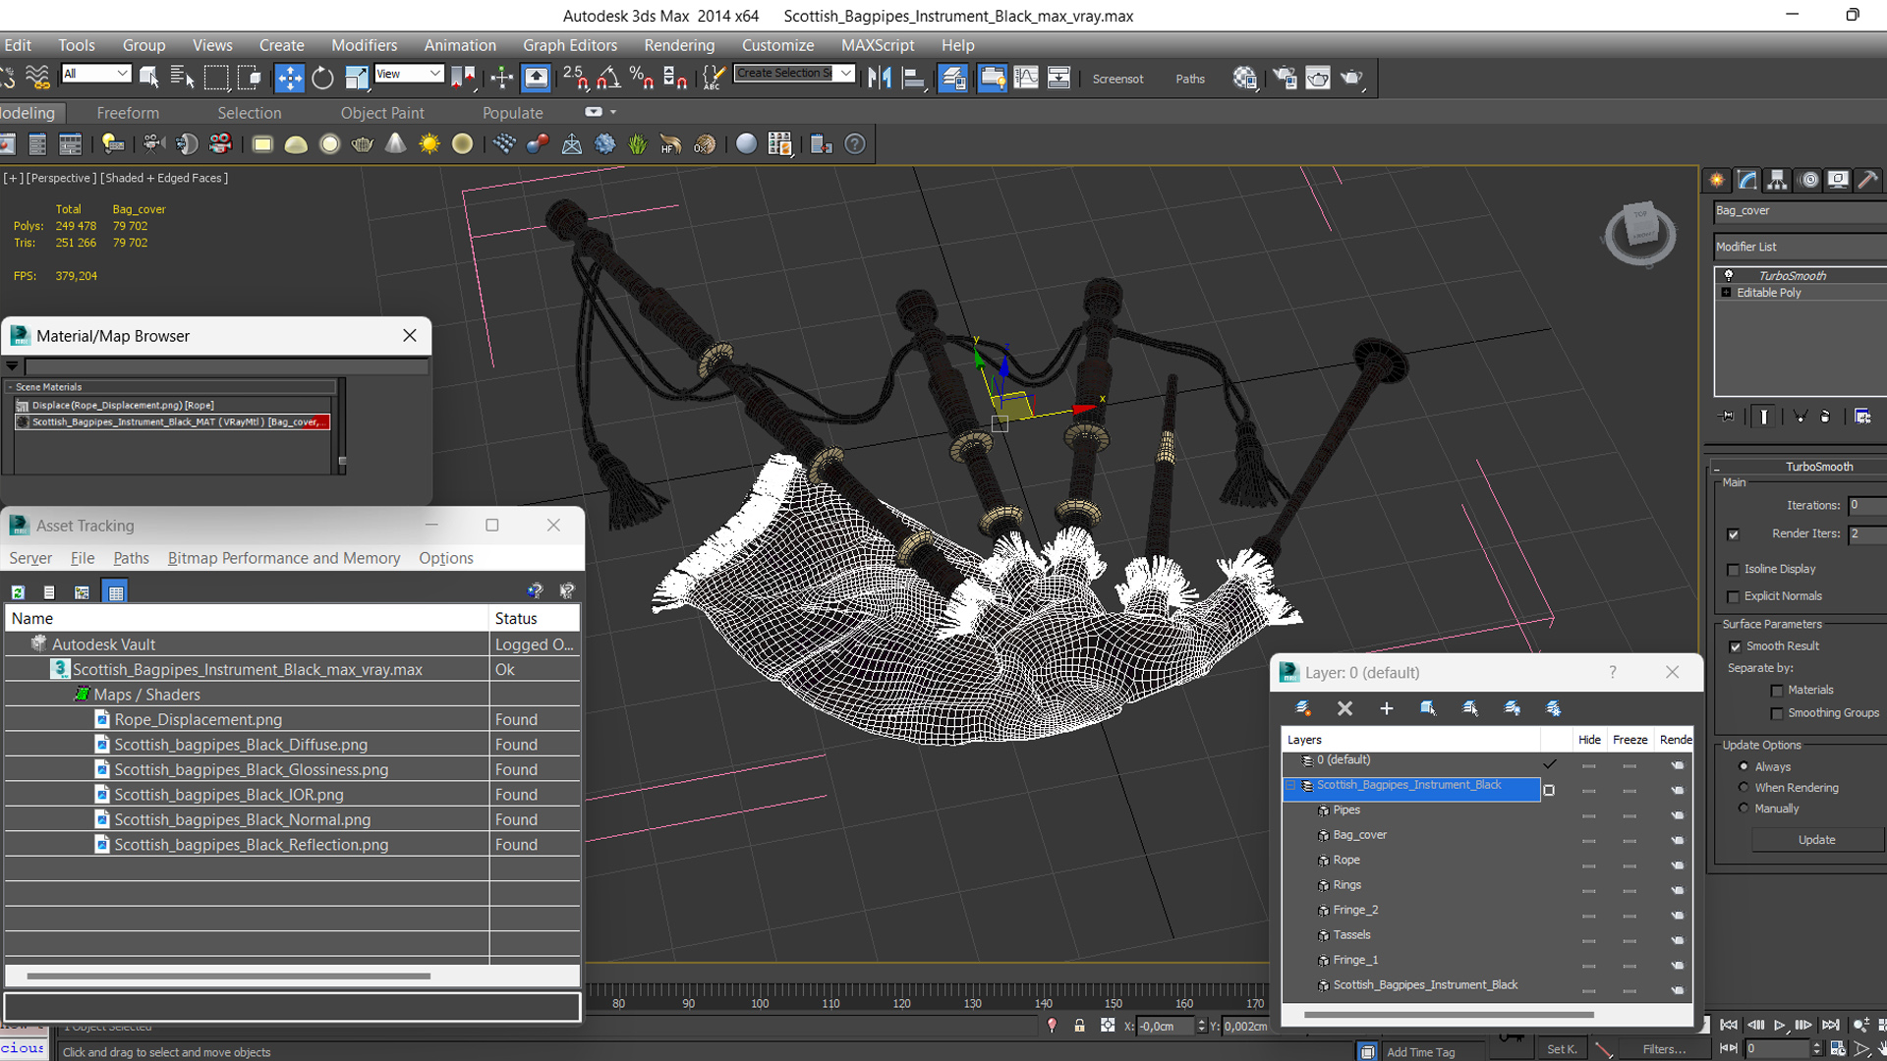
Task: Activate the Select and Uniform Scale tool
Action: click(357, 78)
